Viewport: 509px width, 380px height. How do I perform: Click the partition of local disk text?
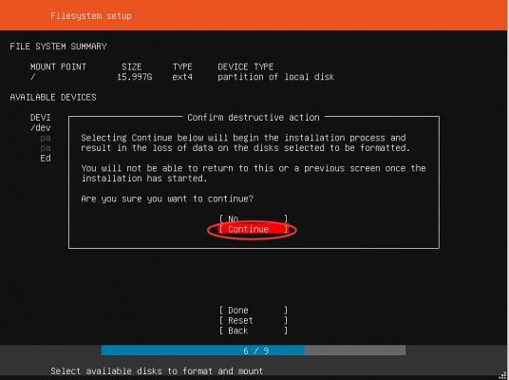(x=276, y=77)
